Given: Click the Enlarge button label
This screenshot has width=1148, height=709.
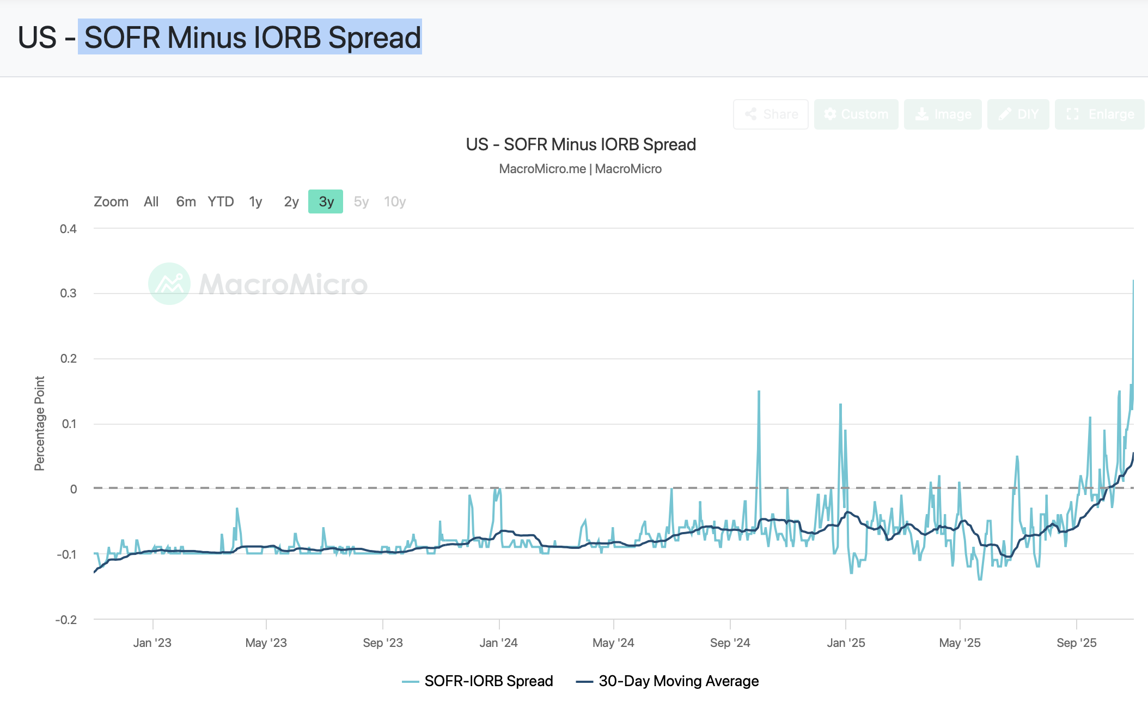Looking at the screenshot, I should 1111,114.
